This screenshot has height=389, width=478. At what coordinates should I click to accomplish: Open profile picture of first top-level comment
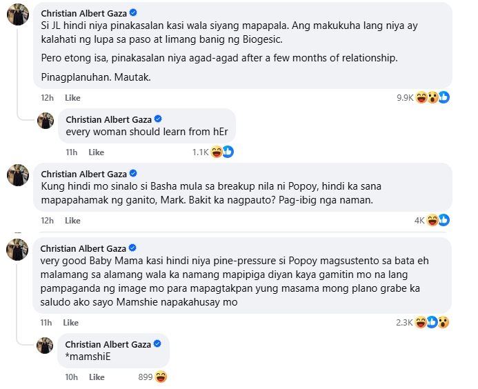18,14
